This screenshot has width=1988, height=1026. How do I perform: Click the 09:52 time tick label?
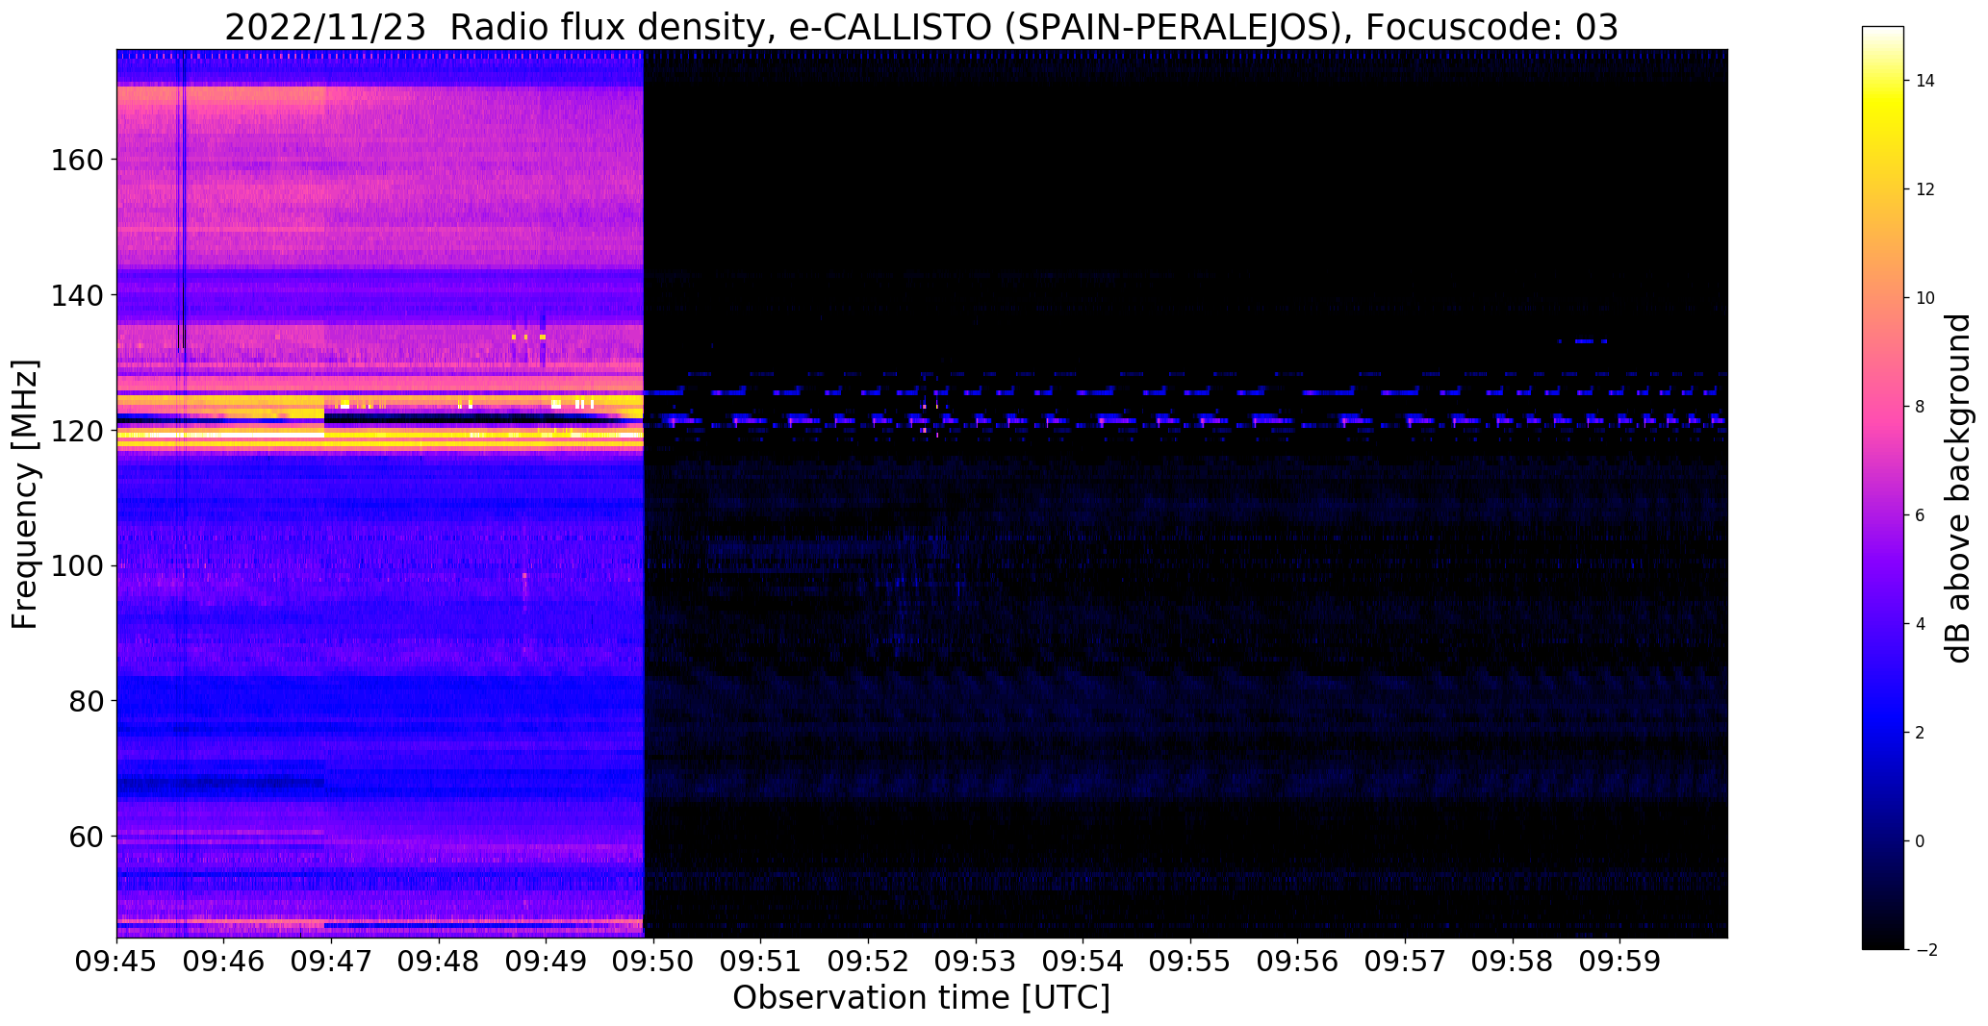pos(869,961)
